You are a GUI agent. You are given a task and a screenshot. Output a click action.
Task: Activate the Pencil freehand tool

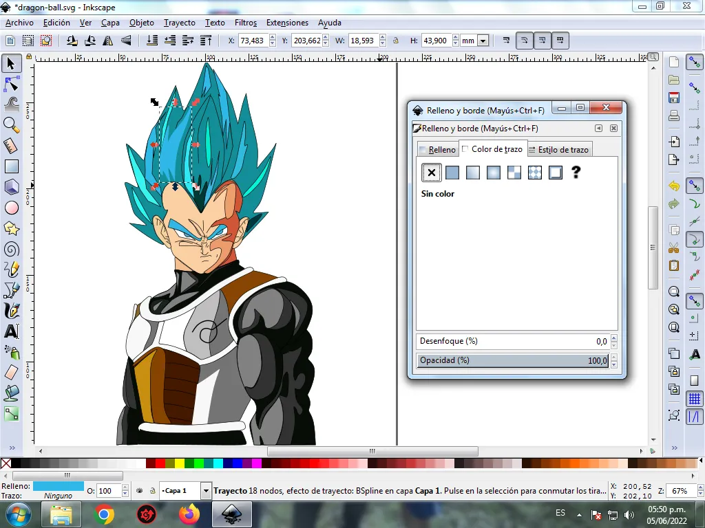tap(11, 269)
